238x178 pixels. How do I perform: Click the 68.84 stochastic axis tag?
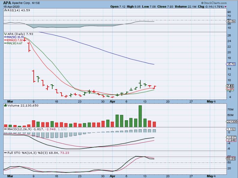click(x=231, y=158)
